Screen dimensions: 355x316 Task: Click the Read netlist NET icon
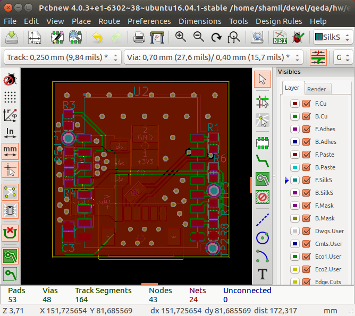(280, 37)
